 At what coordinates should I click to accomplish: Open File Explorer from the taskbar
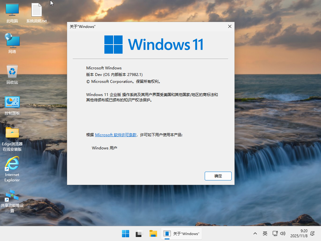153,233
